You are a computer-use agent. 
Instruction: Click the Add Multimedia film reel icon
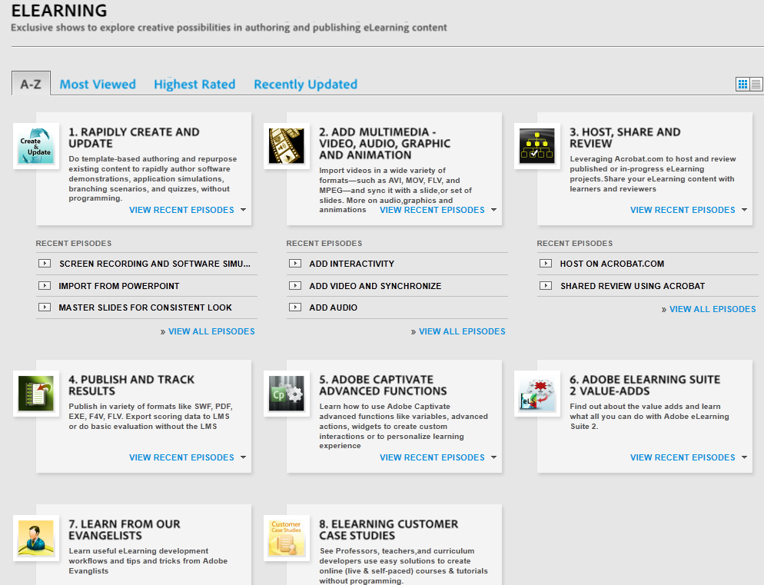(x=287, y=146)
